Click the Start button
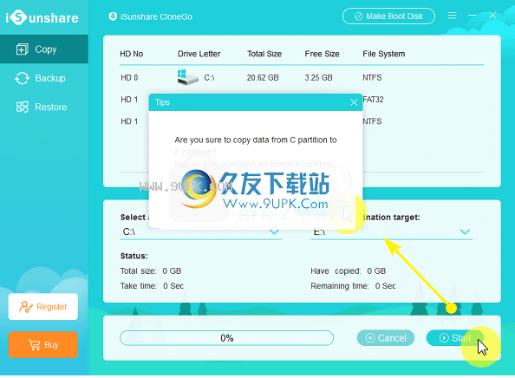Screen dimensions: 515x378 [x=455, y=338]
